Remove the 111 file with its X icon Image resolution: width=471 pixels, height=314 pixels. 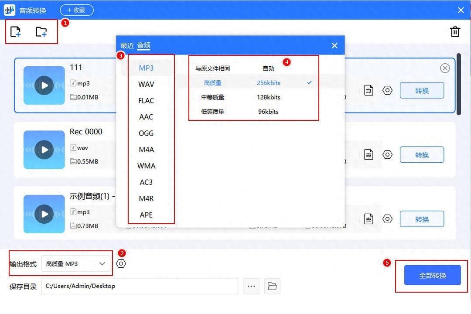pyautogui.click(x=445, y=68)
